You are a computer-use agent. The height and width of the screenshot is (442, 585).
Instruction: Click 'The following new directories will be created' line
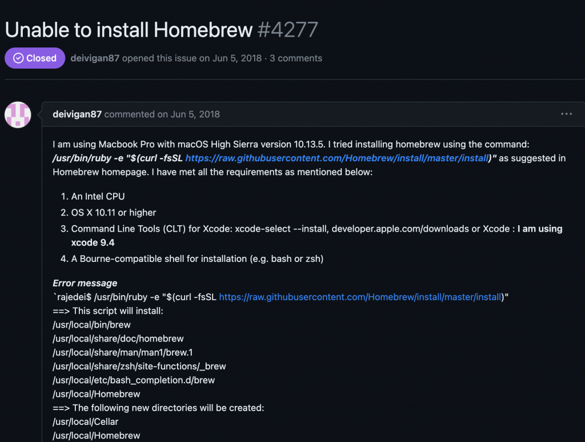tap(158, 408)
